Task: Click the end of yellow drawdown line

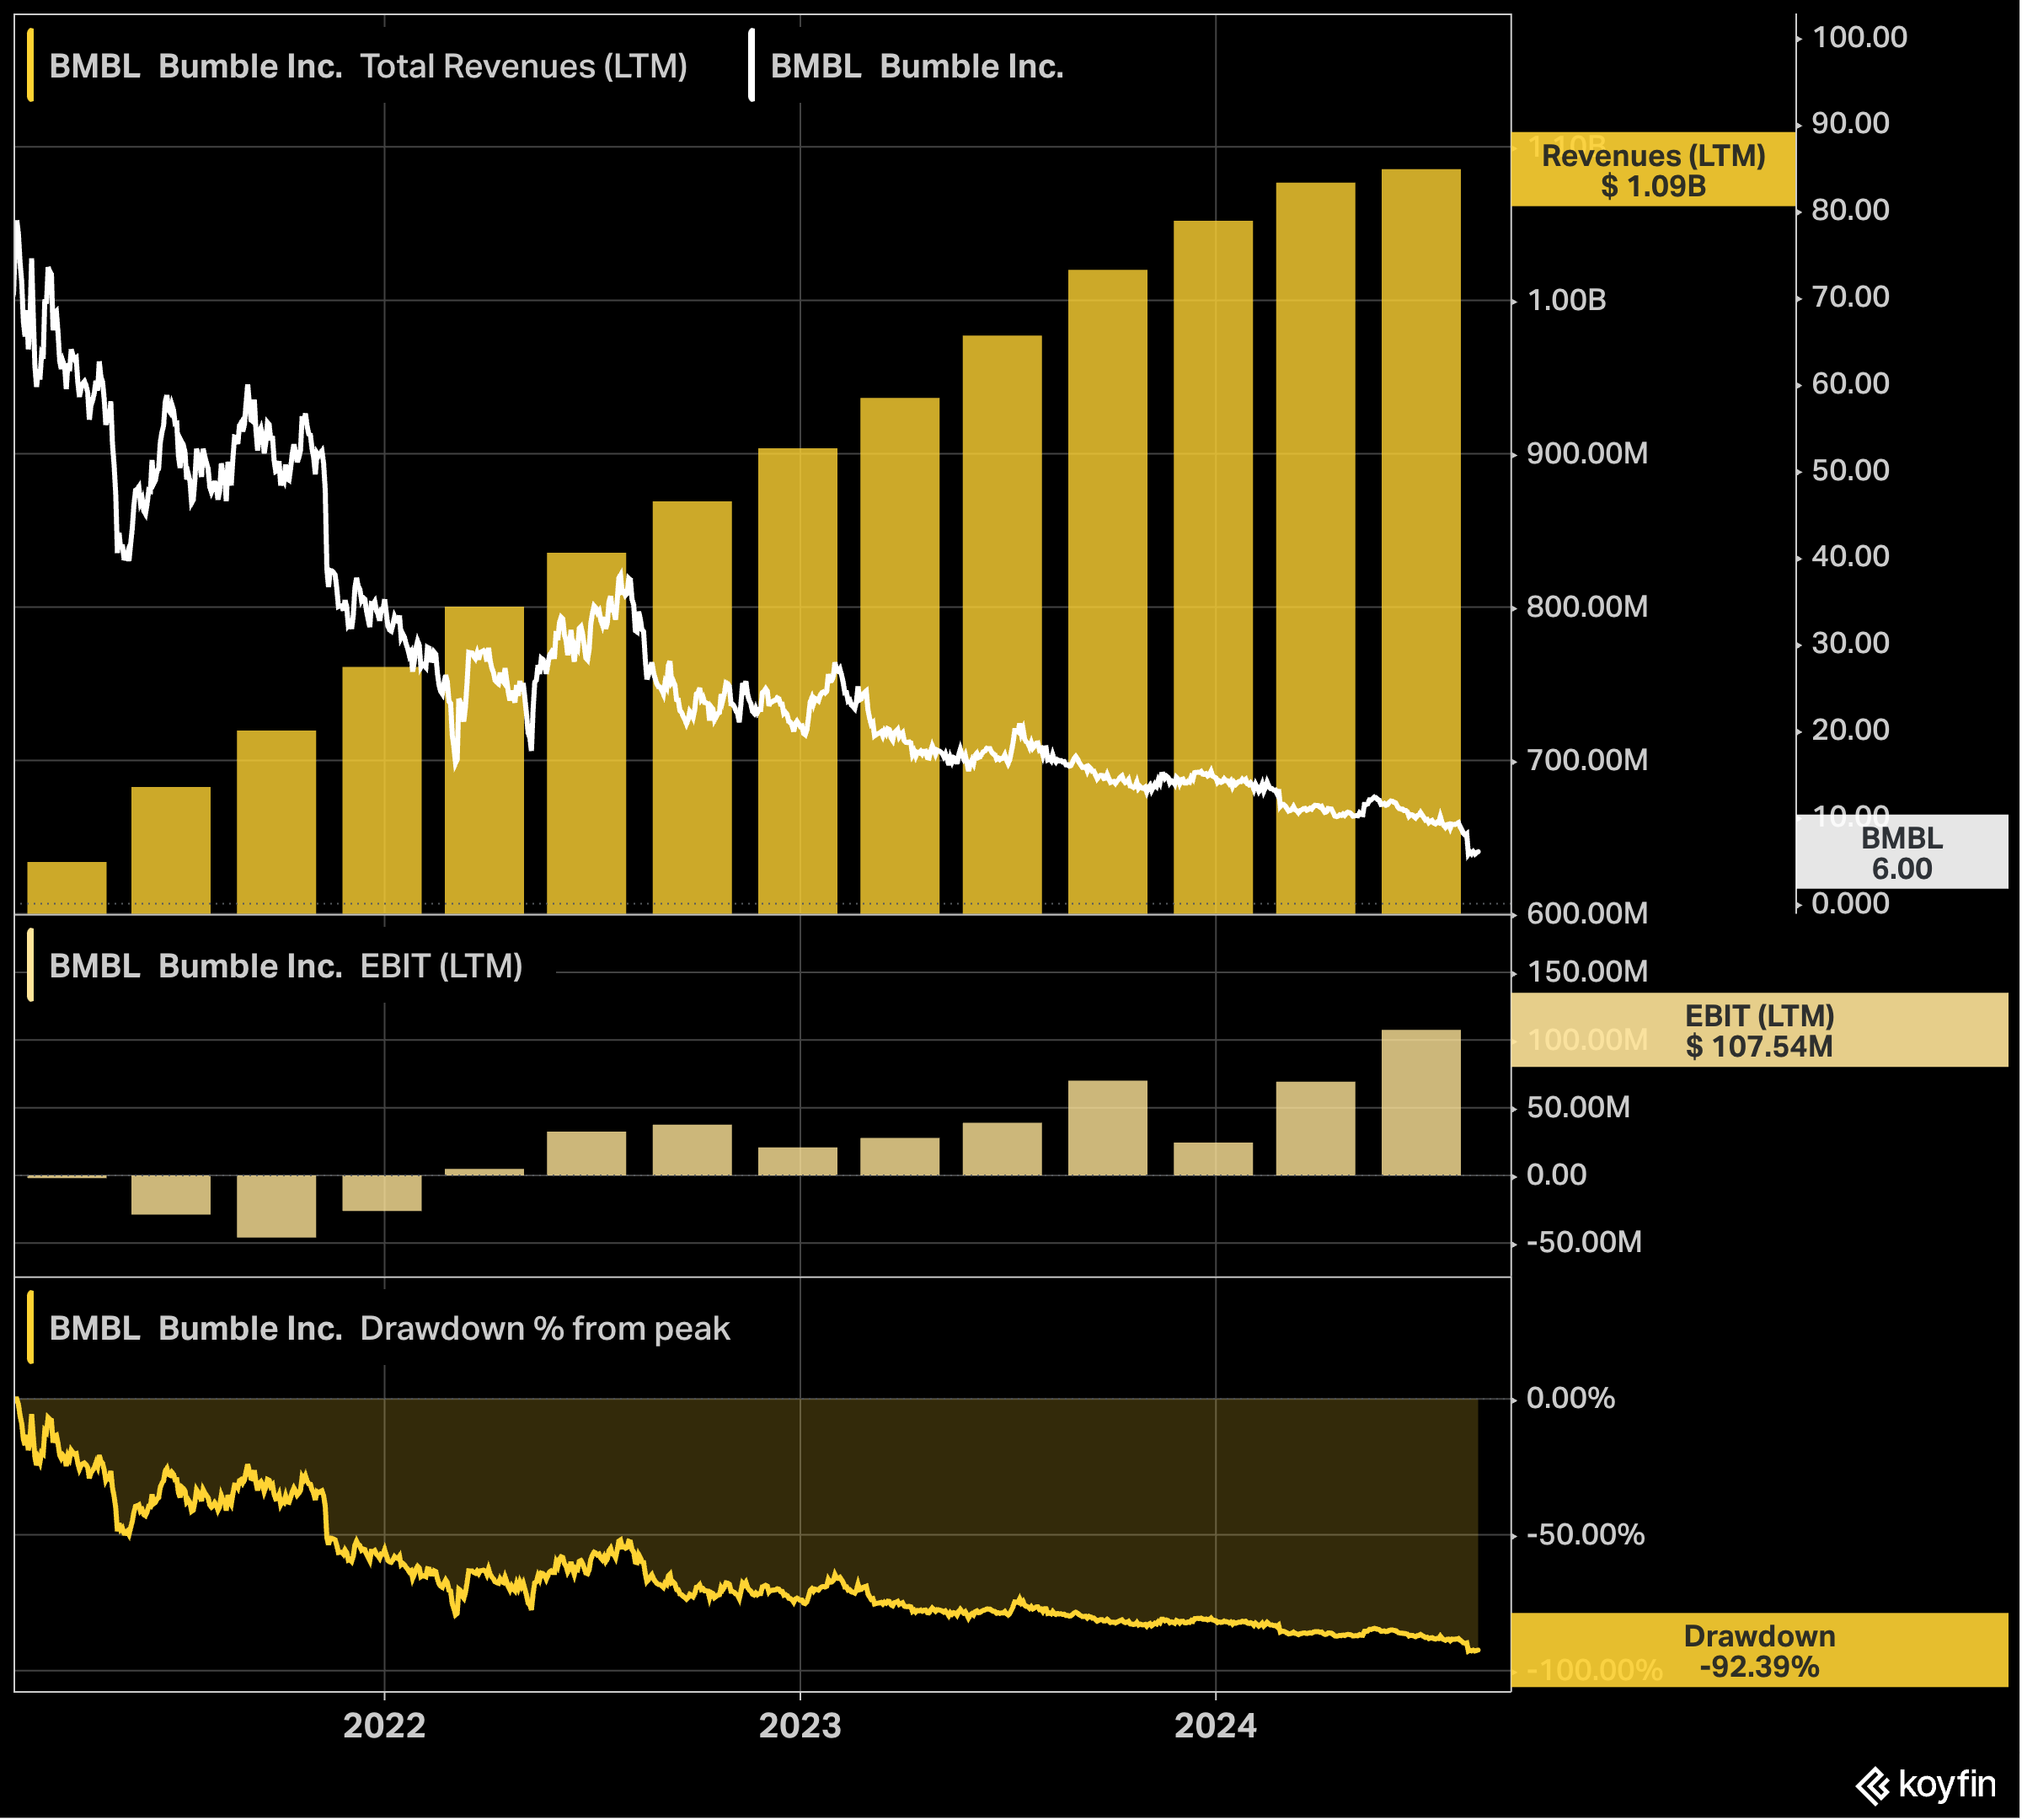Action: [1478, 1651]
